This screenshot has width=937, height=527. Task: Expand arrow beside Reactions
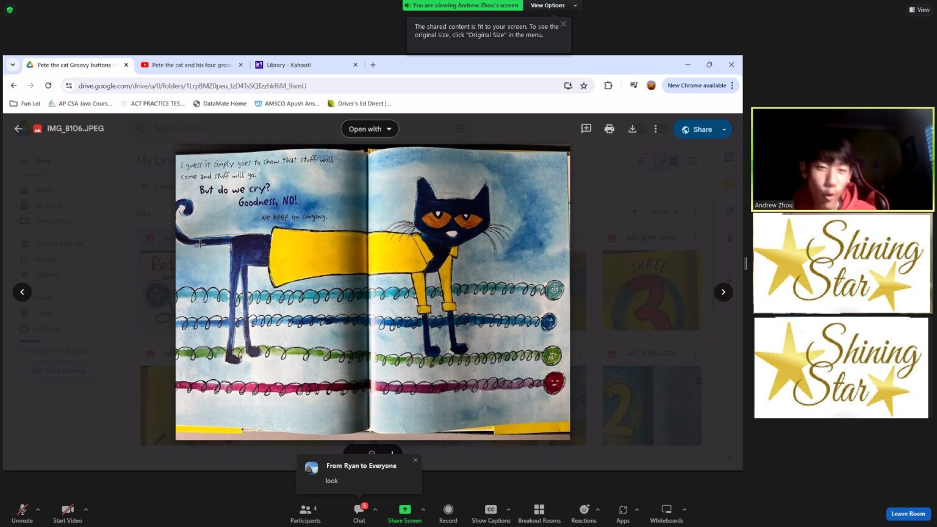tap(598, 509)
